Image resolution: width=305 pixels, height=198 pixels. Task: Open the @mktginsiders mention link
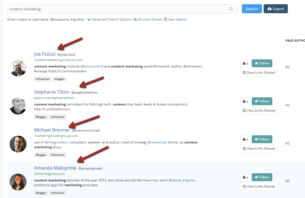[x=56, y=142]
